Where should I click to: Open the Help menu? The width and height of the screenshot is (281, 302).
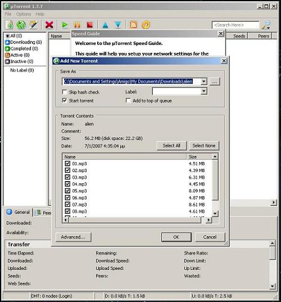pyautogui.click(x=40, y=14)
